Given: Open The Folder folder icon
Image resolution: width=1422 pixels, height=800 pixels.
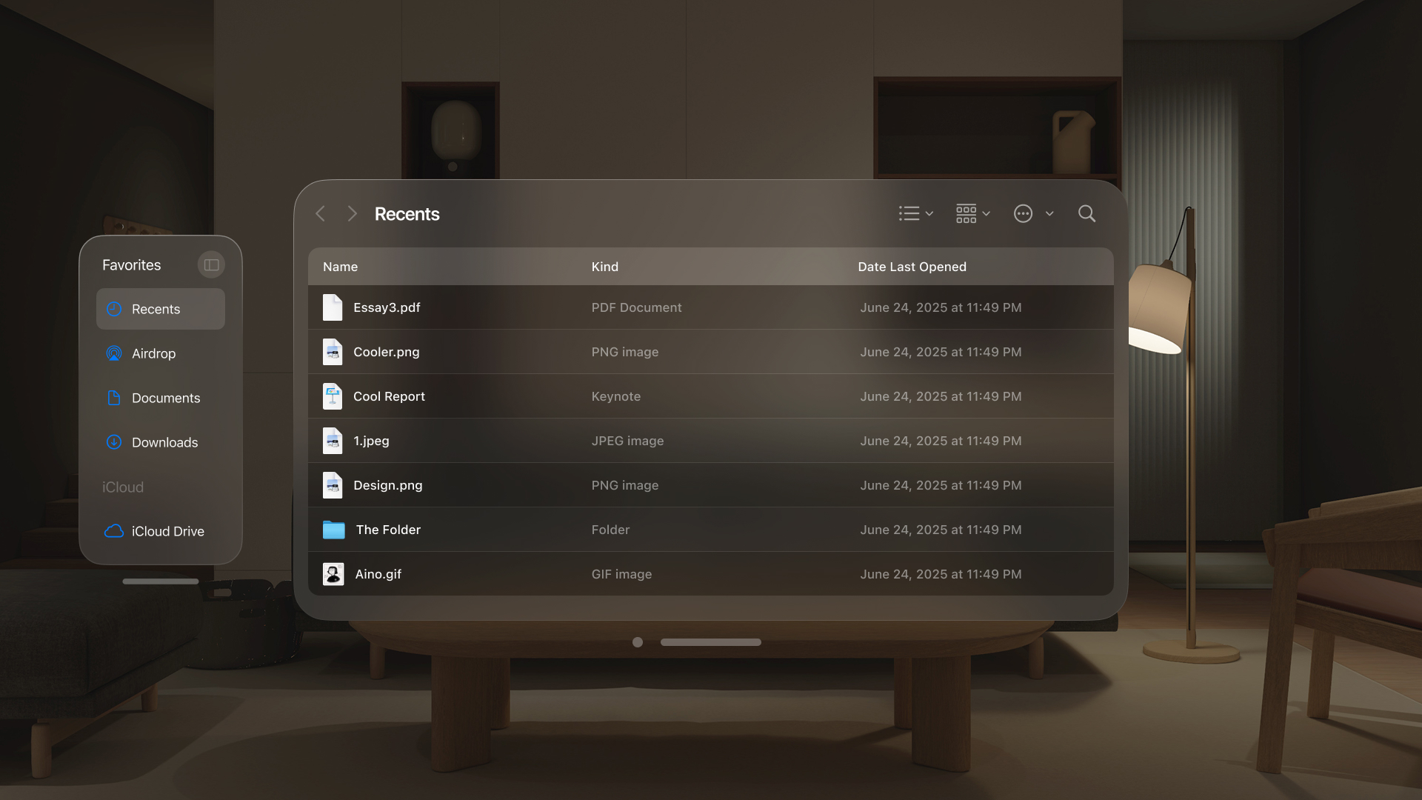Looking at the screenshot, I should pos(333,530).
